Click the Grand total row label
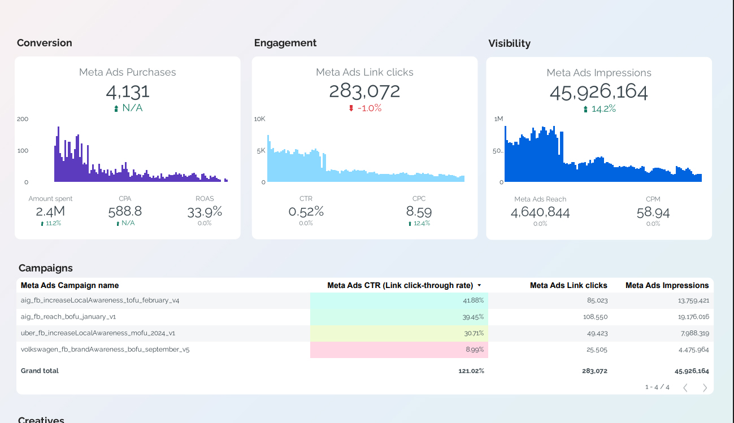The width and height of the screenshot is (734, 423). coord(40,371)
